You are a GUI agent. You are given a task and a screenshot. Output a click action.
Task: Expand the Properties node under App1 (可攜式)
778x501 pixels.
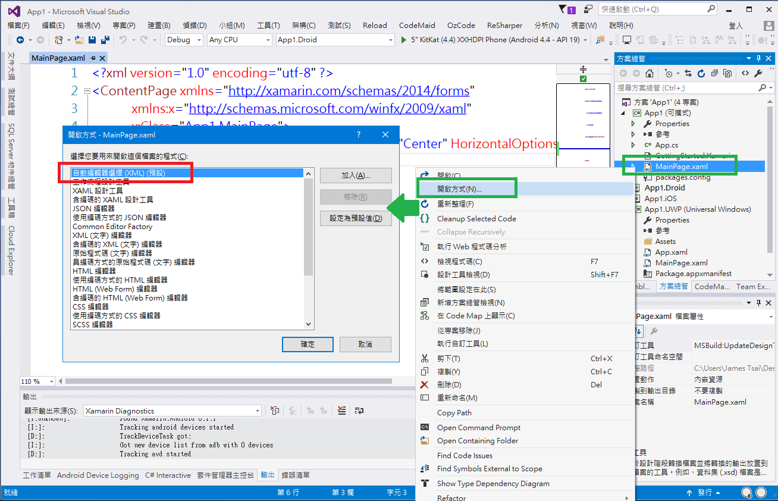(633, 124)
